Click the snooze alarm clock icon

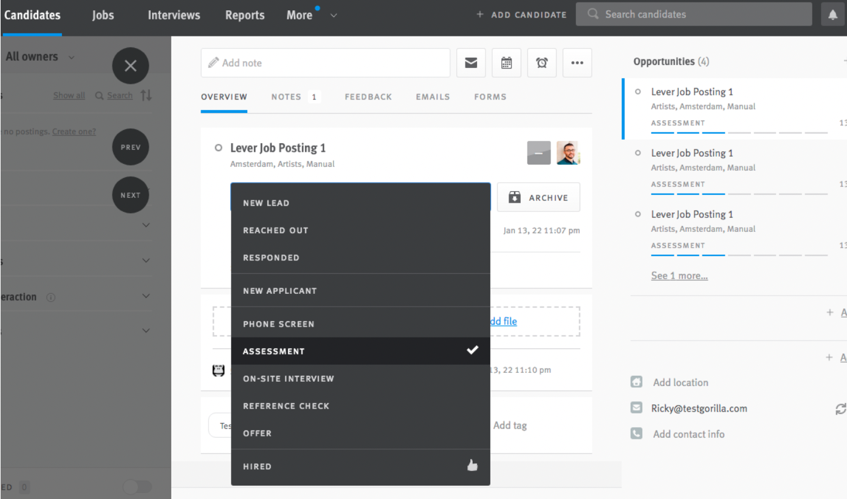pyautogui.click(x=541, y=63)
